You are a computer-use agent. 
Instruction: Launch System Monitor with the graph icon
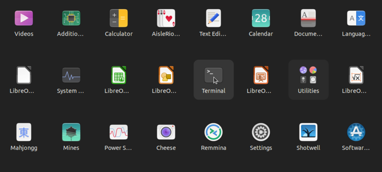pos(71,75)
